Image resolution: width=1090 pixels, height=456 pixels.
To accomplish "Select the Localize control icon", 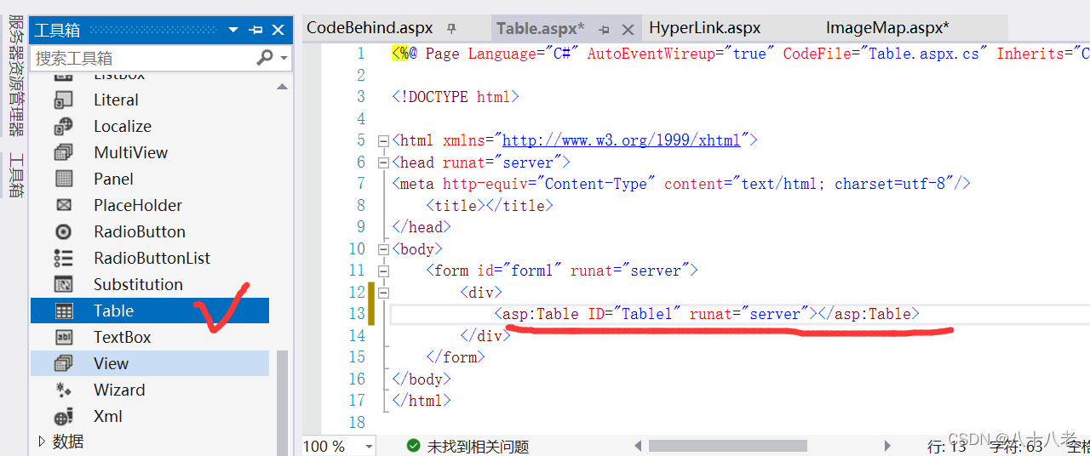I will tap(63, 127).
